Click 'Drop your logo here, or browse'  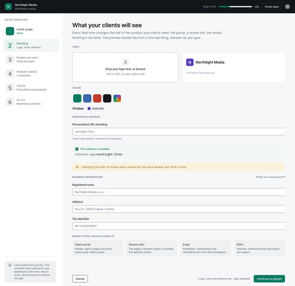click(x=125, y=69)
